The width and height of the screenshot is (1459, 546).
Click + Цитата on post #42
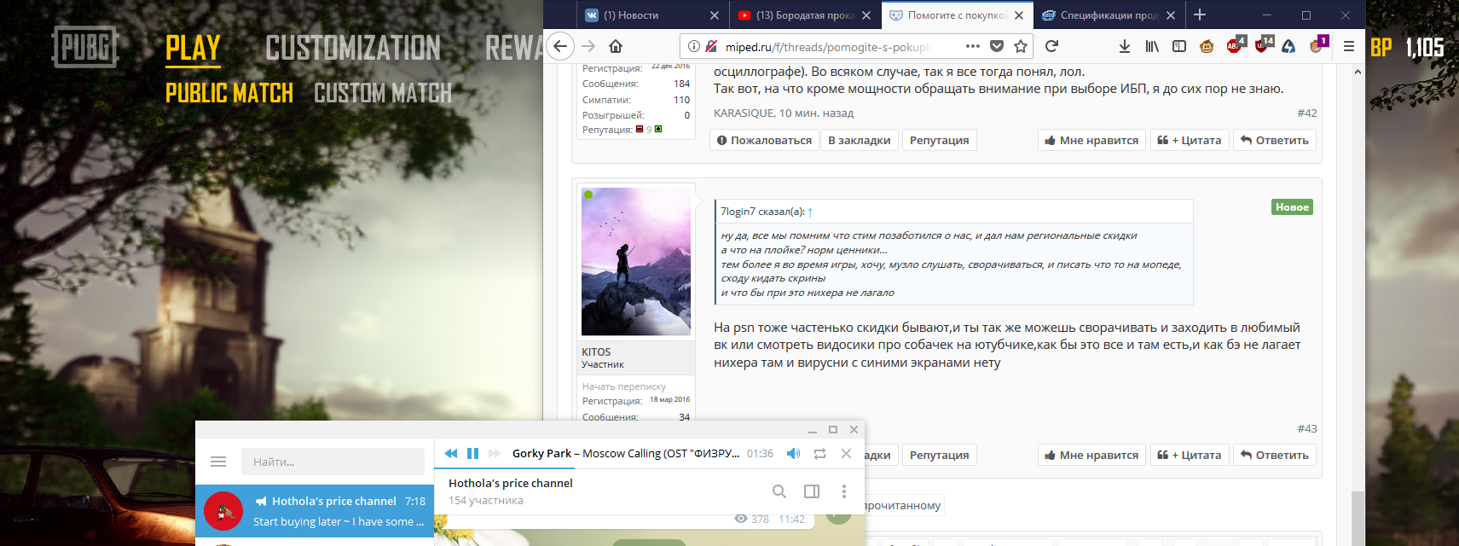[1190, 140]
